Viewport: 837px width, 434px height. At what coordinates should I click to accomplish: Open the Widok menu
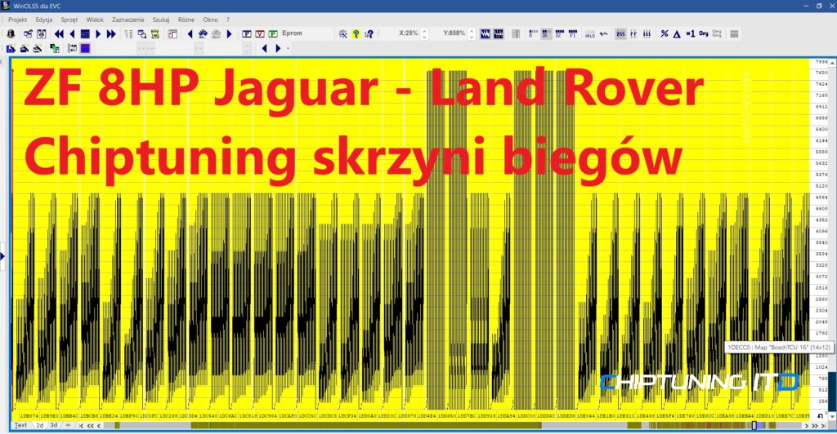click(x=95, y=20)
